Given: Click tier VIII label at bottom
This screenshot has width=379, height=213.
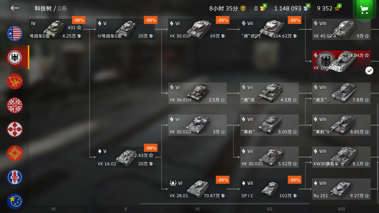Looking at the screenshot, I should pos(341,209).
